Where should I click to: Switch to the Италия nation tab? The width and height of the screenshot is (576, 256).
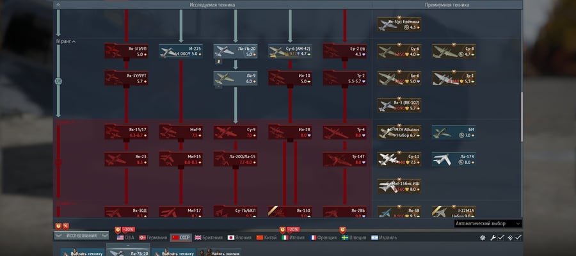(x=293, y=237)
